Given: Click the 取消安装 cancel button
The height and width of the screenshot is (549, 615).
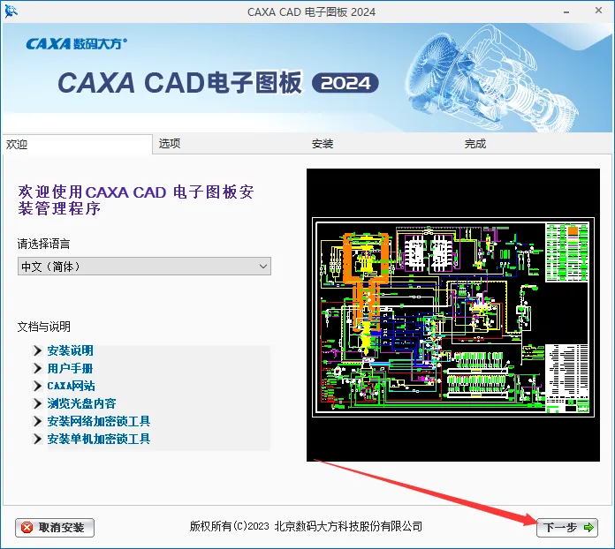Looking at the screenshot, I should (x=55, y=528).
